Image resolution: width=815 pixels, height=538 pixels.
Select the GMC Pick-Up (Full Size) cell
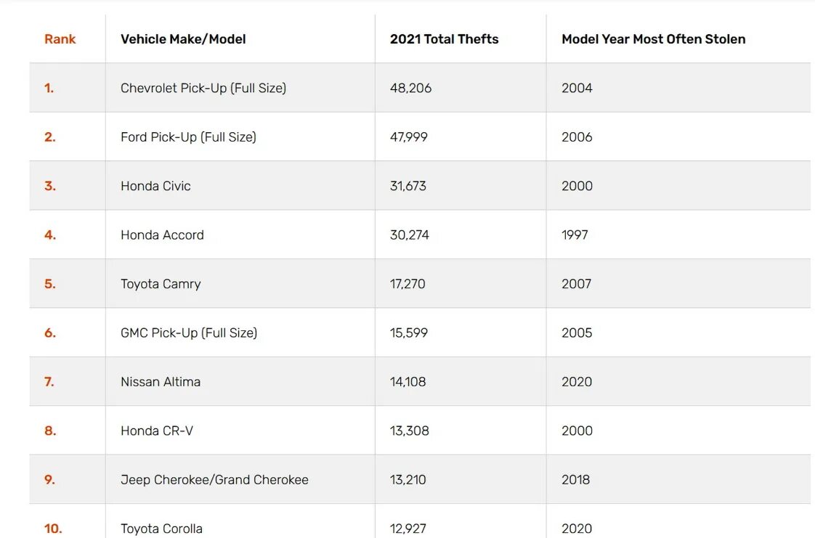(x=189, y=333)
